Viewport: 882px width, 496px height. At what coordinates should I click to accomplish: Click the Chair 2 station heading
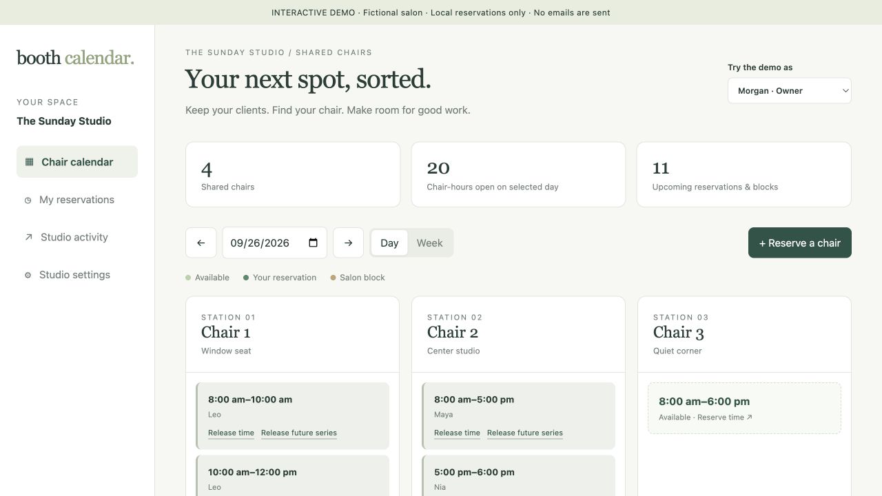pos(453,332)
